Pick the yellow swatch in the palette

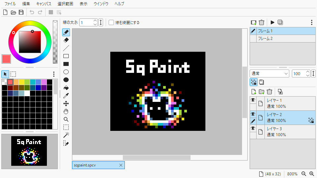coord(22,82)
